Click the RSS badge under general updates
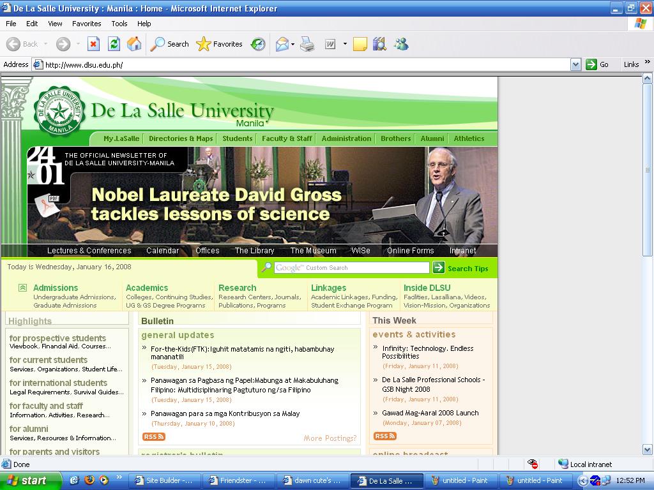654x490 pixels. (153, 436)
